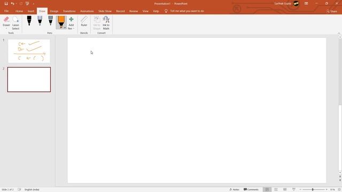Screen dimensions: 342x192
Task: Click the Add Pen button
Action: click(x=71, y=23)
